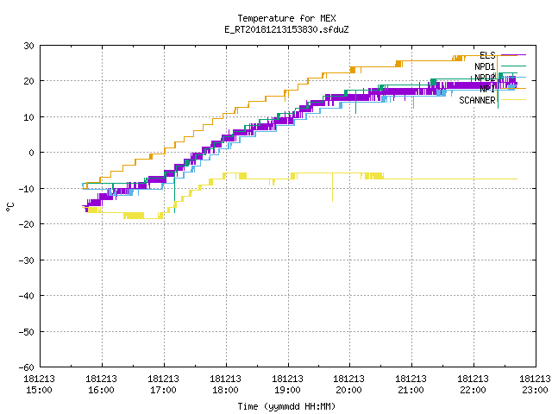Click the chart title 'Temperature for MEX'

[x=286, y=18]
